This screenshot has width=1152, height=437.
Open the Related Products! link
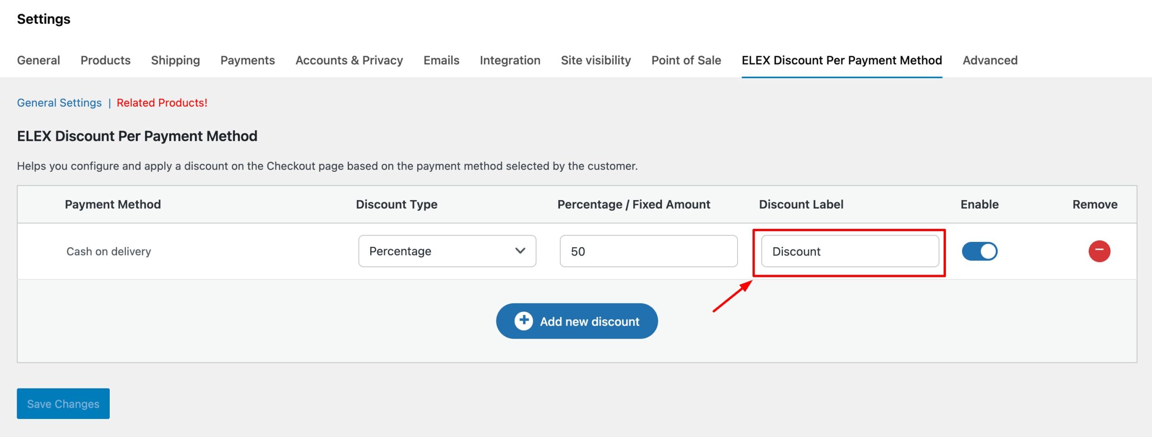coord(162,103)
